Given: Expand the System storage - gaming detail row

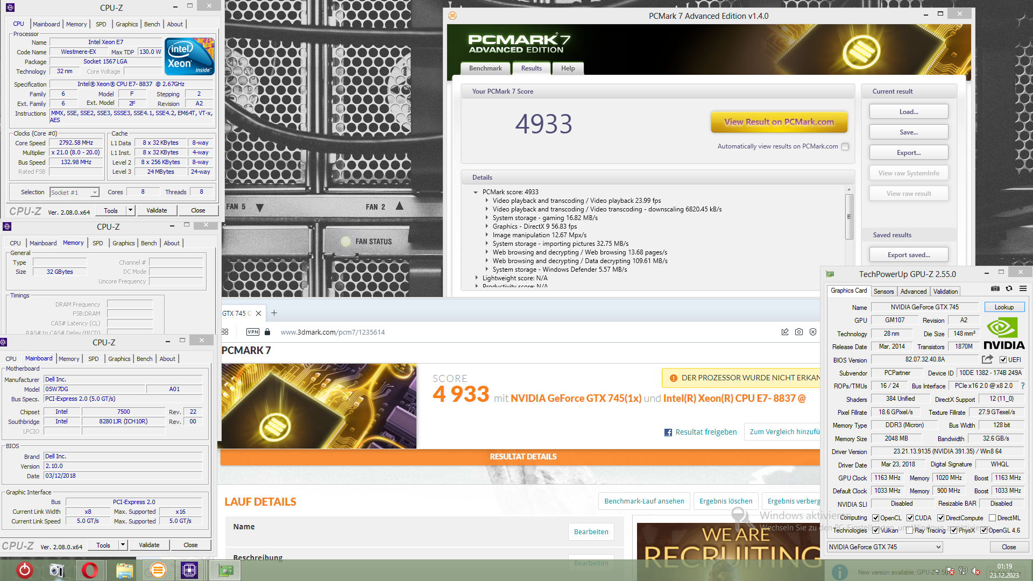Looking at the screenshot, I should point(487,218).
